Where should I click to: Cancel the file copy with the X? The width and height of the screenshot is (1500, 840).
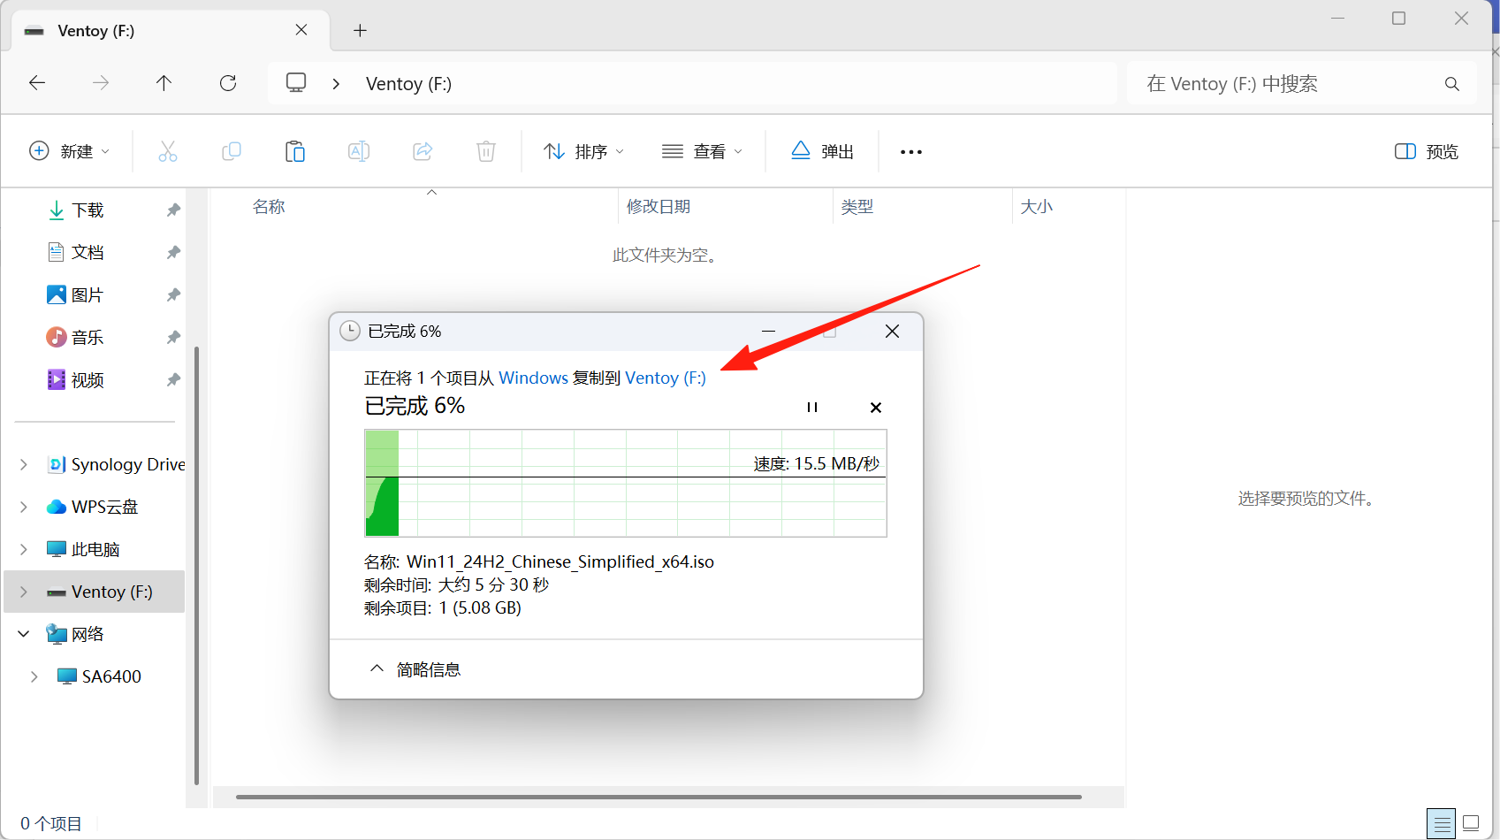tap(876, 408)
